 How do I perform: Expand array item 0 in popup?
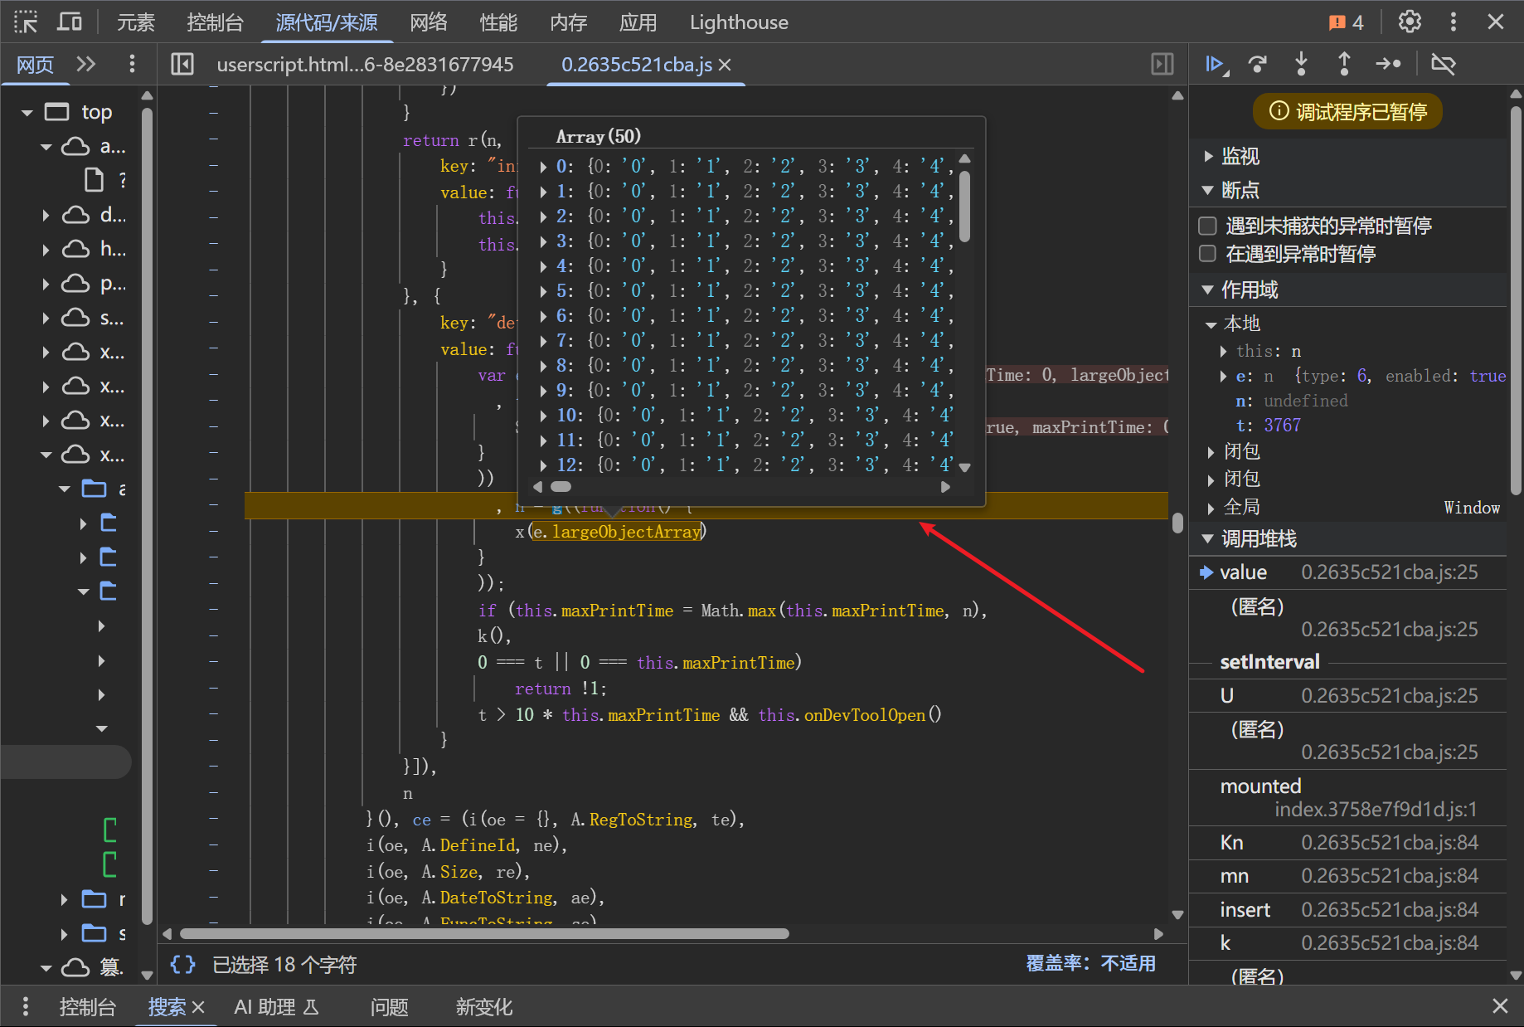click(544, 167)
